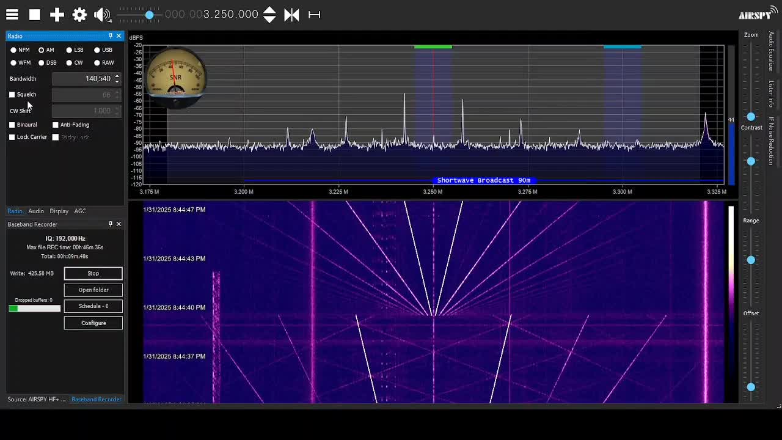Add a new slice with plus icon
This screenshot has height=440, width=782.
57,15
